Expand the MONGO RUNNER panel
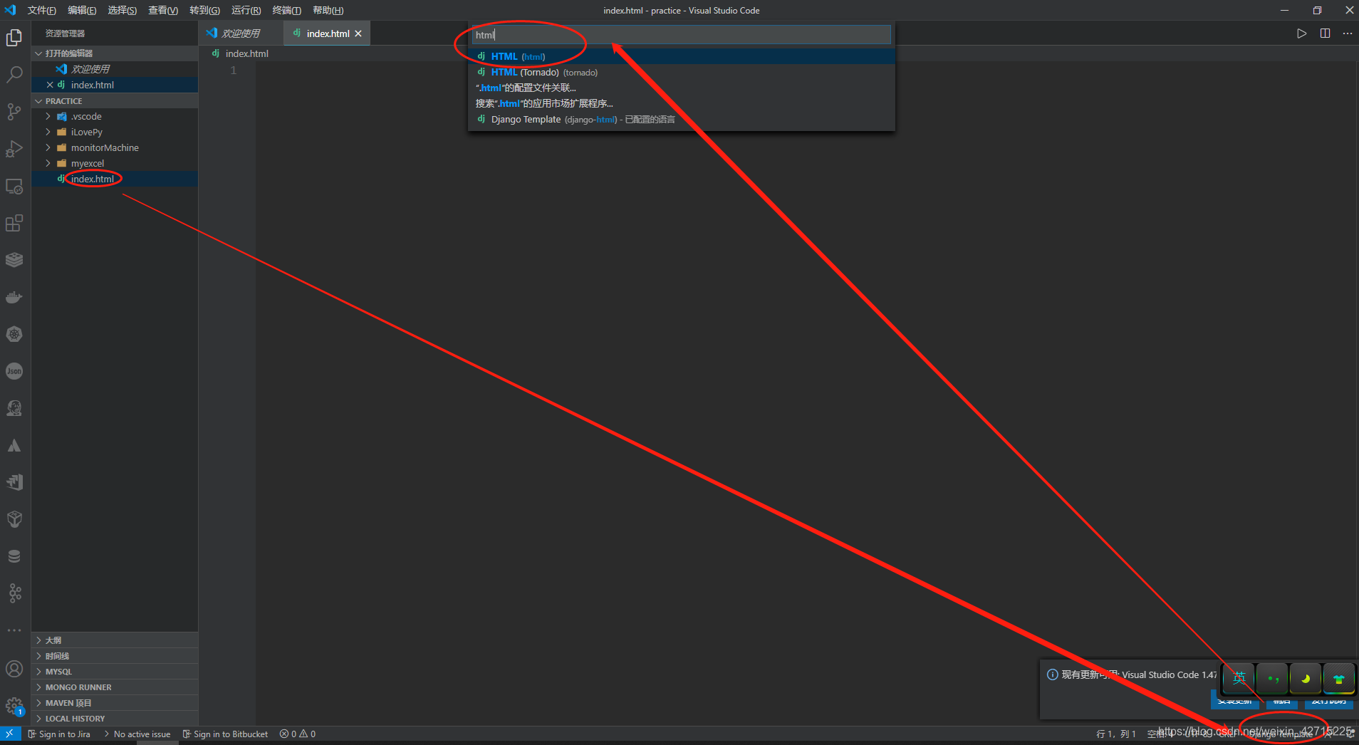The height and width of the screenshot is (745, 1359). (115, 687)
